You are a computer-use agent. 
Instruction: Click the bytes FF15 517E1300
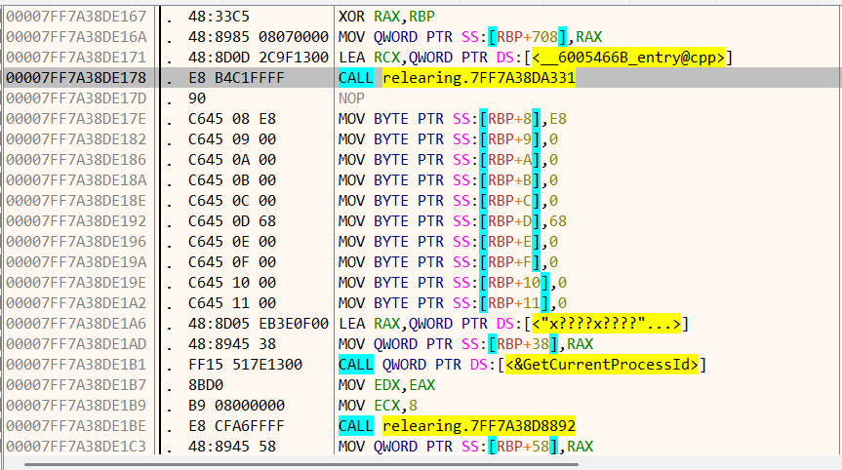click(x=242, y=365)
